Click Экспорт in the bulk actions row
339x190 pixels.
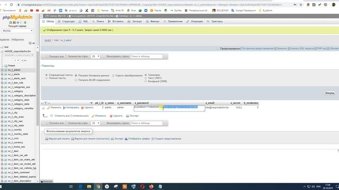click(x=132, y=116)
